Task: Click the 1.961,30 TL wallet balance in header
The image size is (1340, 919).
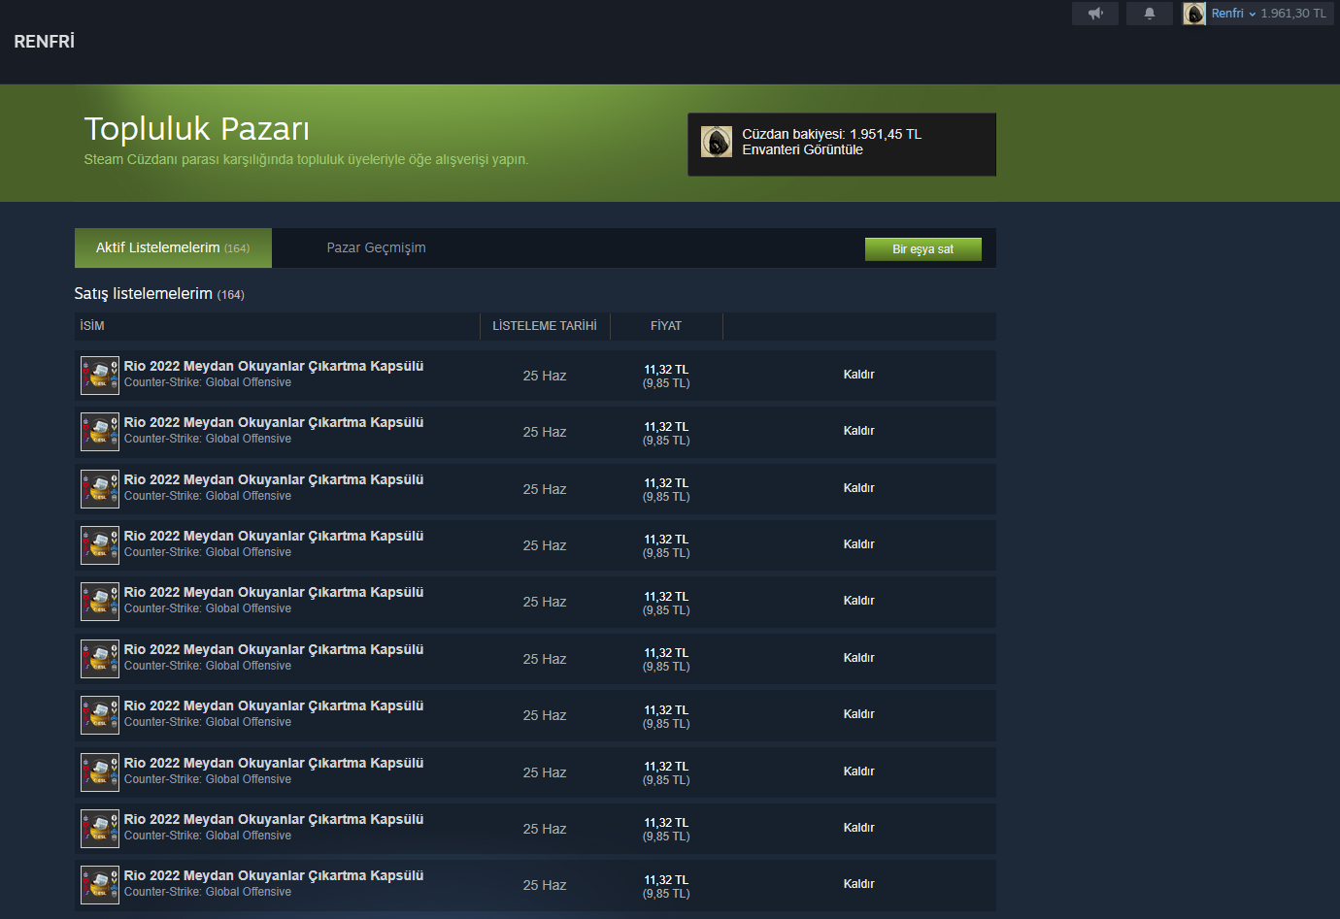Action: (1293, 14)
